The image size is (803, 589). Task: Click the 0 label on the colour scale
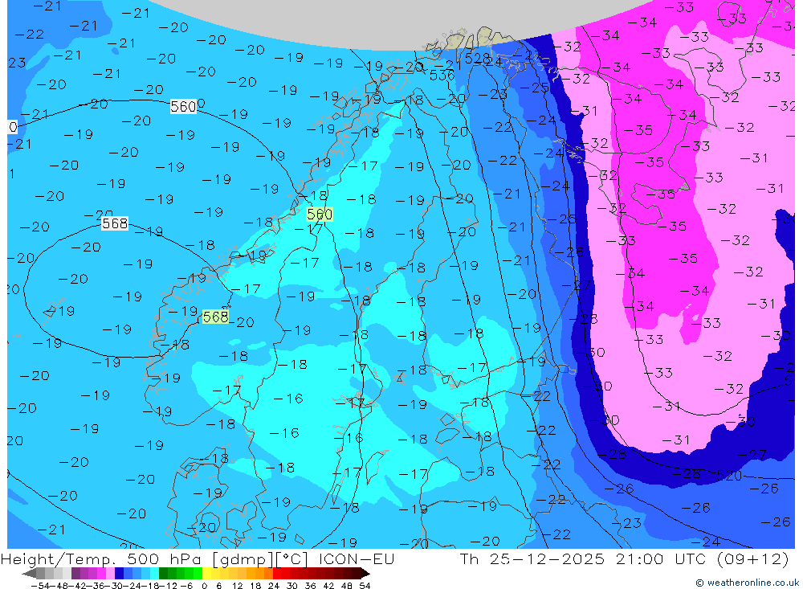click(204, 586)
